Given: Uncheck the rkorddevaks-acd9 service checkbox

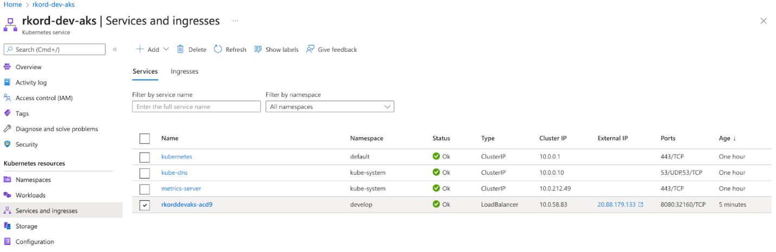Looking at the screenshot, I should 144,205.
